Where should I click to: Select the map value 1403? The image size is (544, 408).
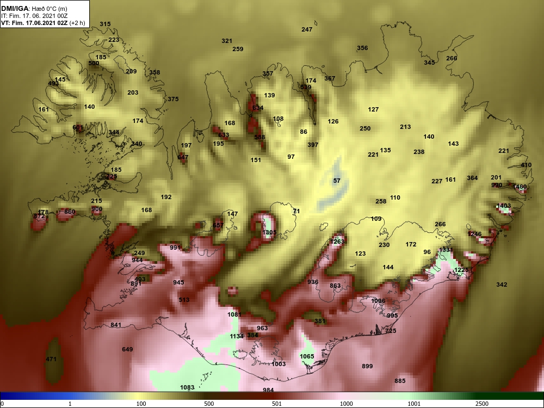click(504, 206)
